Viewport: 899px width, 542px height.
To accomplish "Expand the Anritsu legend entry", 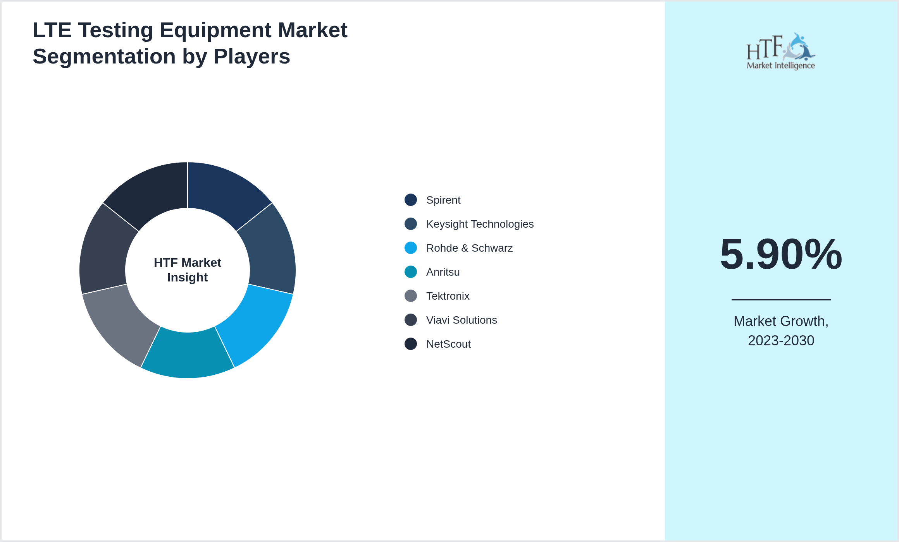I will (x=443, y=272).
